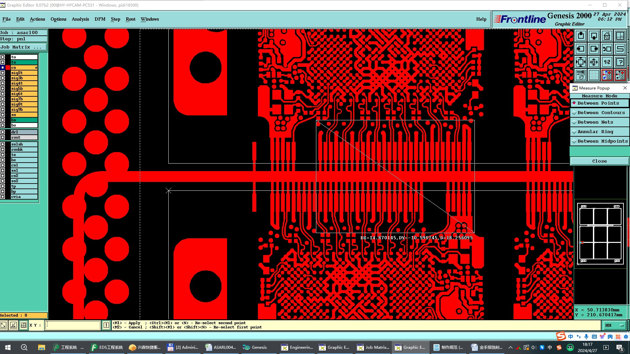Screen dimensions: 630x354
Task: Click Close in the Measure Popup
Action: pyautogui.click(x=599, y=161)
